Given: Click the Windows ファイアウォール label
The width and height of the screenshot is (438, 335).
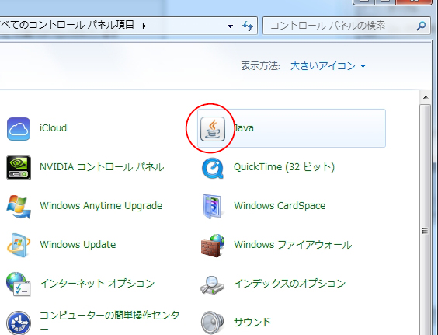Looking at the screenshot, I should [293, 245].
